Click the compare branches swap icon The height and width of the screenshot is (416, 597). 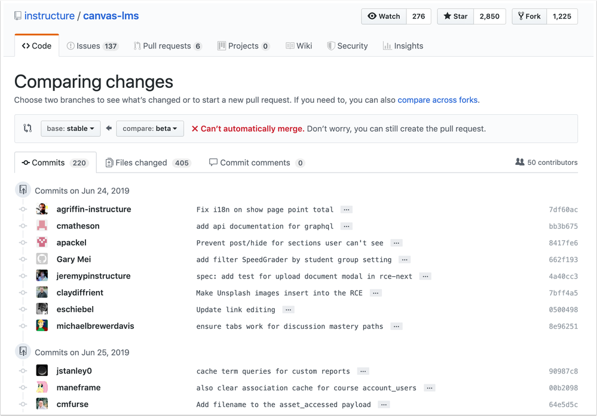pos(27,129)
